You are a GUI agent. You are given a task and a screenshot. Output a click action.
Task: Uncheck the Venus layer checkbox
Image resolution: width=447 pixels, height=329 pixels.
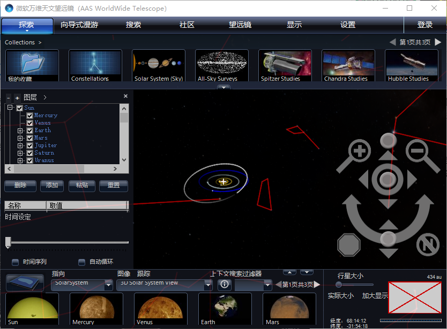[29, 123]
